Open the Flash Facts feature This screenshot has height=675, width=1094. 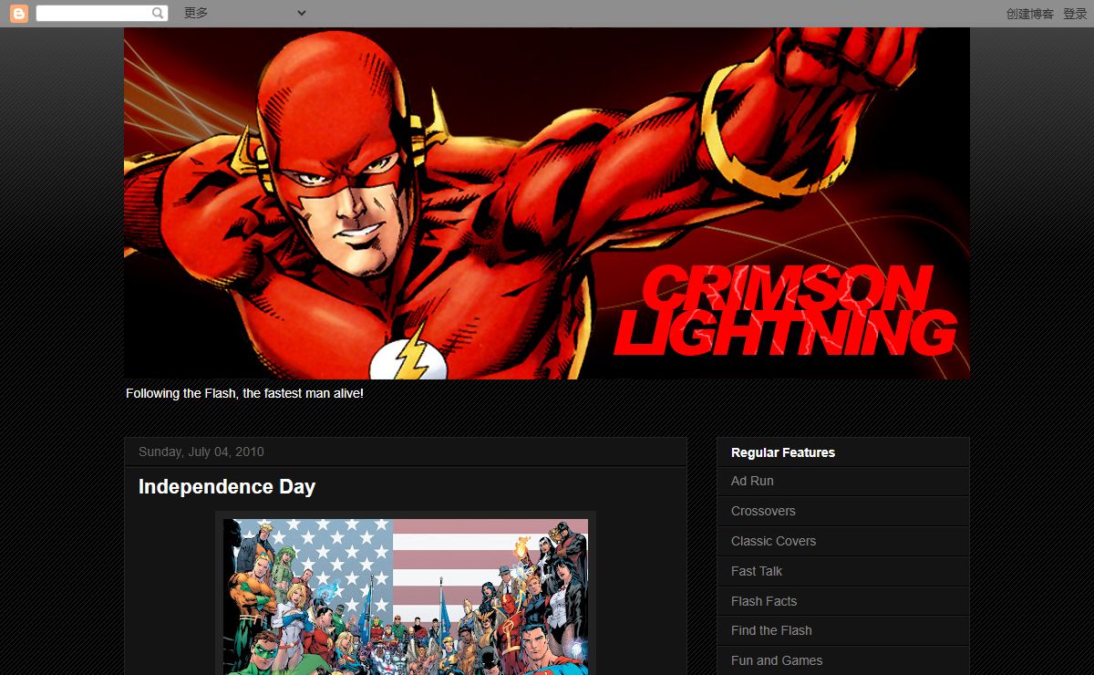(764, 601)
